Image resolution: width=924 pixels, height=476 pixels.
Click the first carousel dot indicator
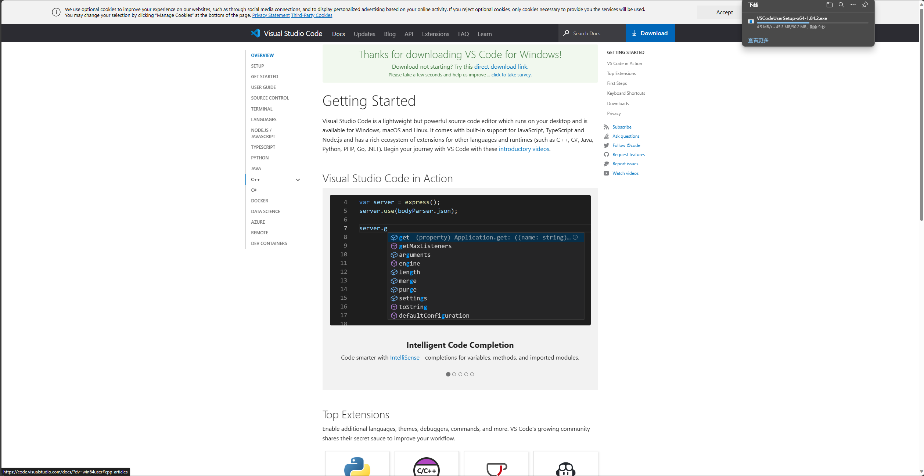tap(448, 375)
